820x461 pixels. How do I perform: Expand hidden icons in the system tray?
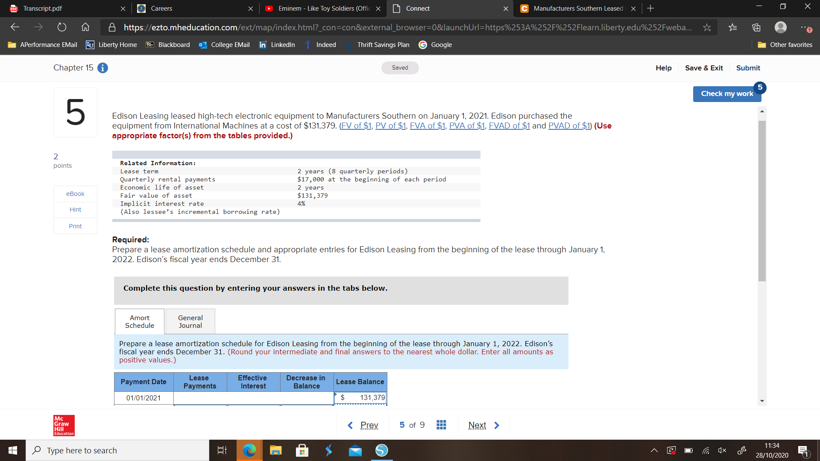[x=654, y=450]
